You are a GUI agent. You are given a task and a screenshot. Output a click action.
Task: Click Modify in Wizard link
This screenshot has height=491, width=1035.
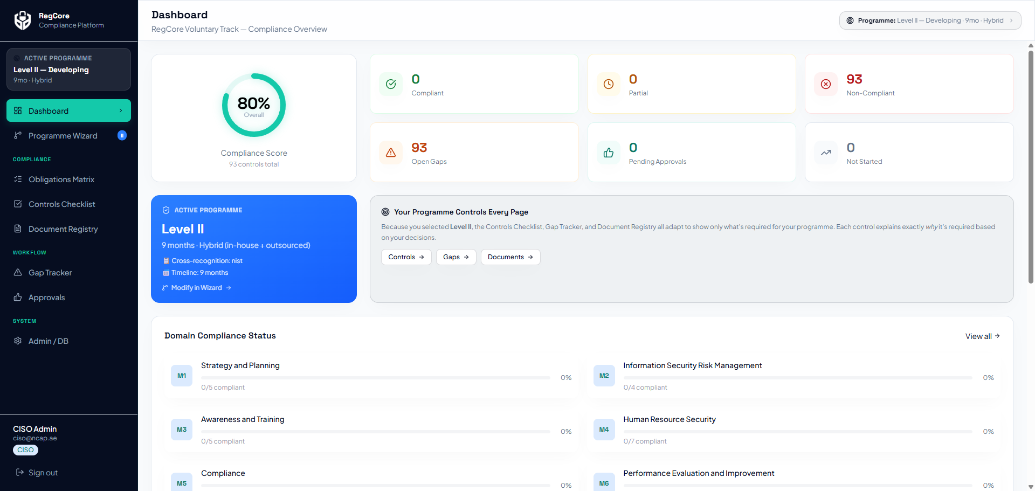[197, 288]
